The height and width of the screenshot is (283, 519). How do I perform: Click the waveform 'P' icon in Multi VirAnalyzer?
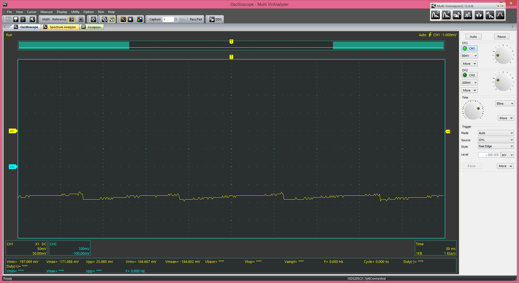pyautogui.click(x=446, y=15)
